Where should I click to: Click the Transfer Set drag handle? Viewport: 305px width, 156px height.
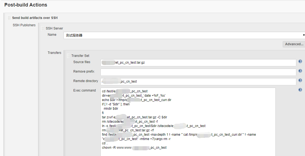pos(68,56)
